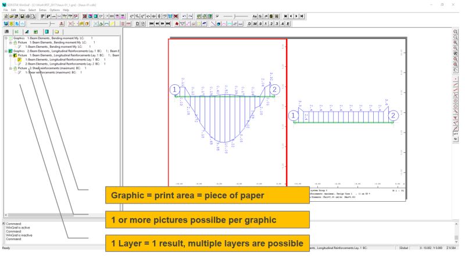Image resolution: width=465 pixels, height=257 pixels.
Task: Select .0 decimal places button
Action: pos(260,24)
